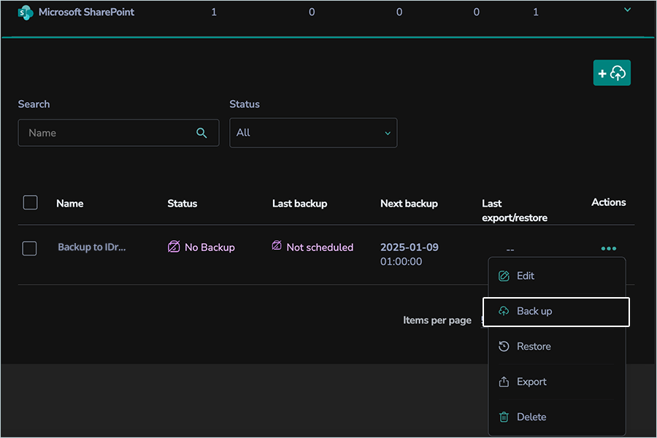Viewport: 657px width, 438px height.
Task: Check the Backup to IDr... row checkbox
Action: pos(30,248)
